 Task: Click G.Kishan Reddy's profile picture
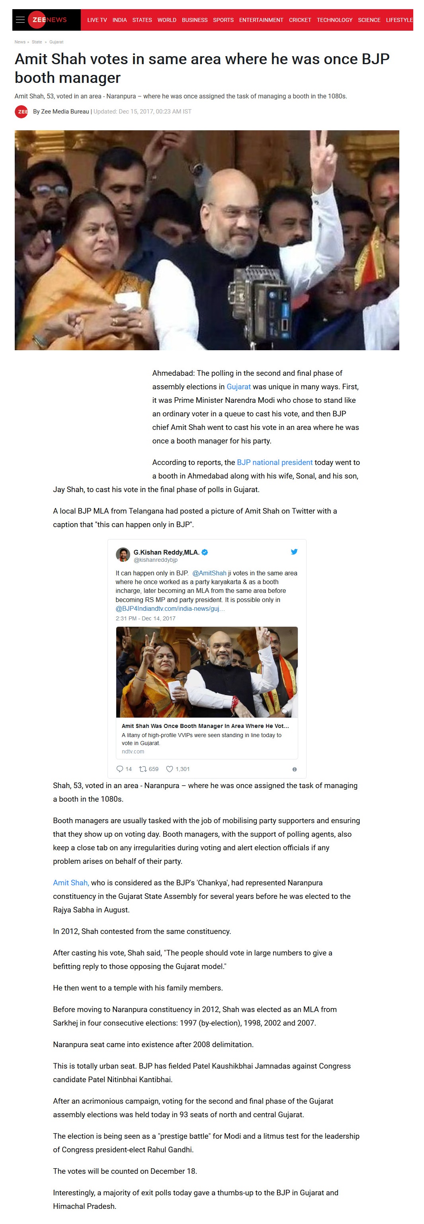pyautogui.click(x=123, y=555)
